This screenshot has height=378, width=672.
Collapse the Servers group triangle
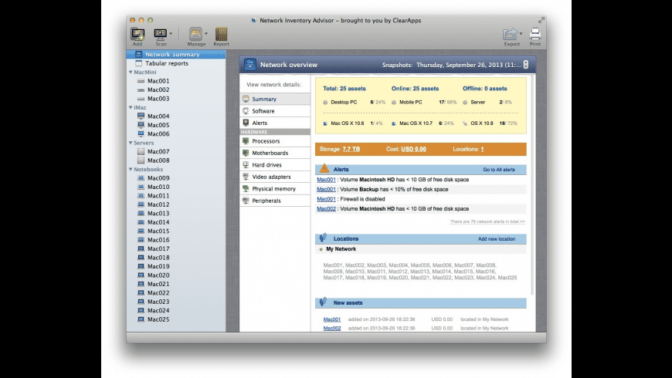click(131, 143)
